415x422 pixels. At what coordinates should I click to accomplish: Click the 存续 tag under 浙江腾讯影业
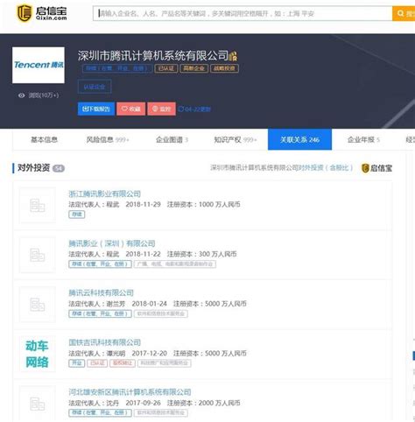pos(77,215)
